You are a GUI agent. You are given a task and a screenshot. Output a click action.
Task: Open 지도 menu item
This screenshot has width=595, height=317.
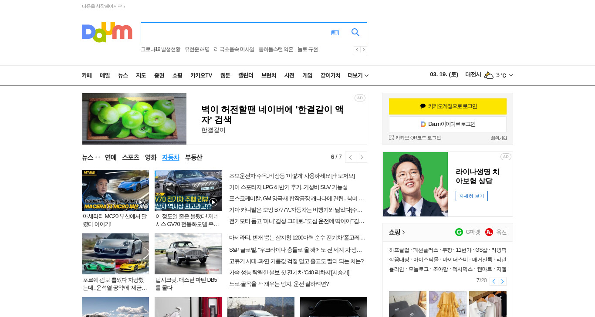[141, 75]
